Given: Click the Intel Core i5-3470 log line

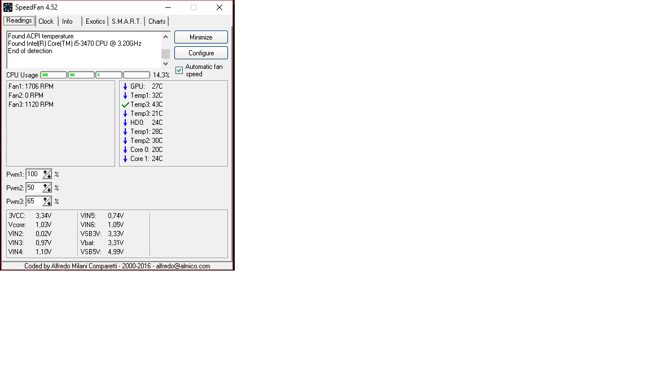Looking at the screenshot, I should [x=74, y=43].
